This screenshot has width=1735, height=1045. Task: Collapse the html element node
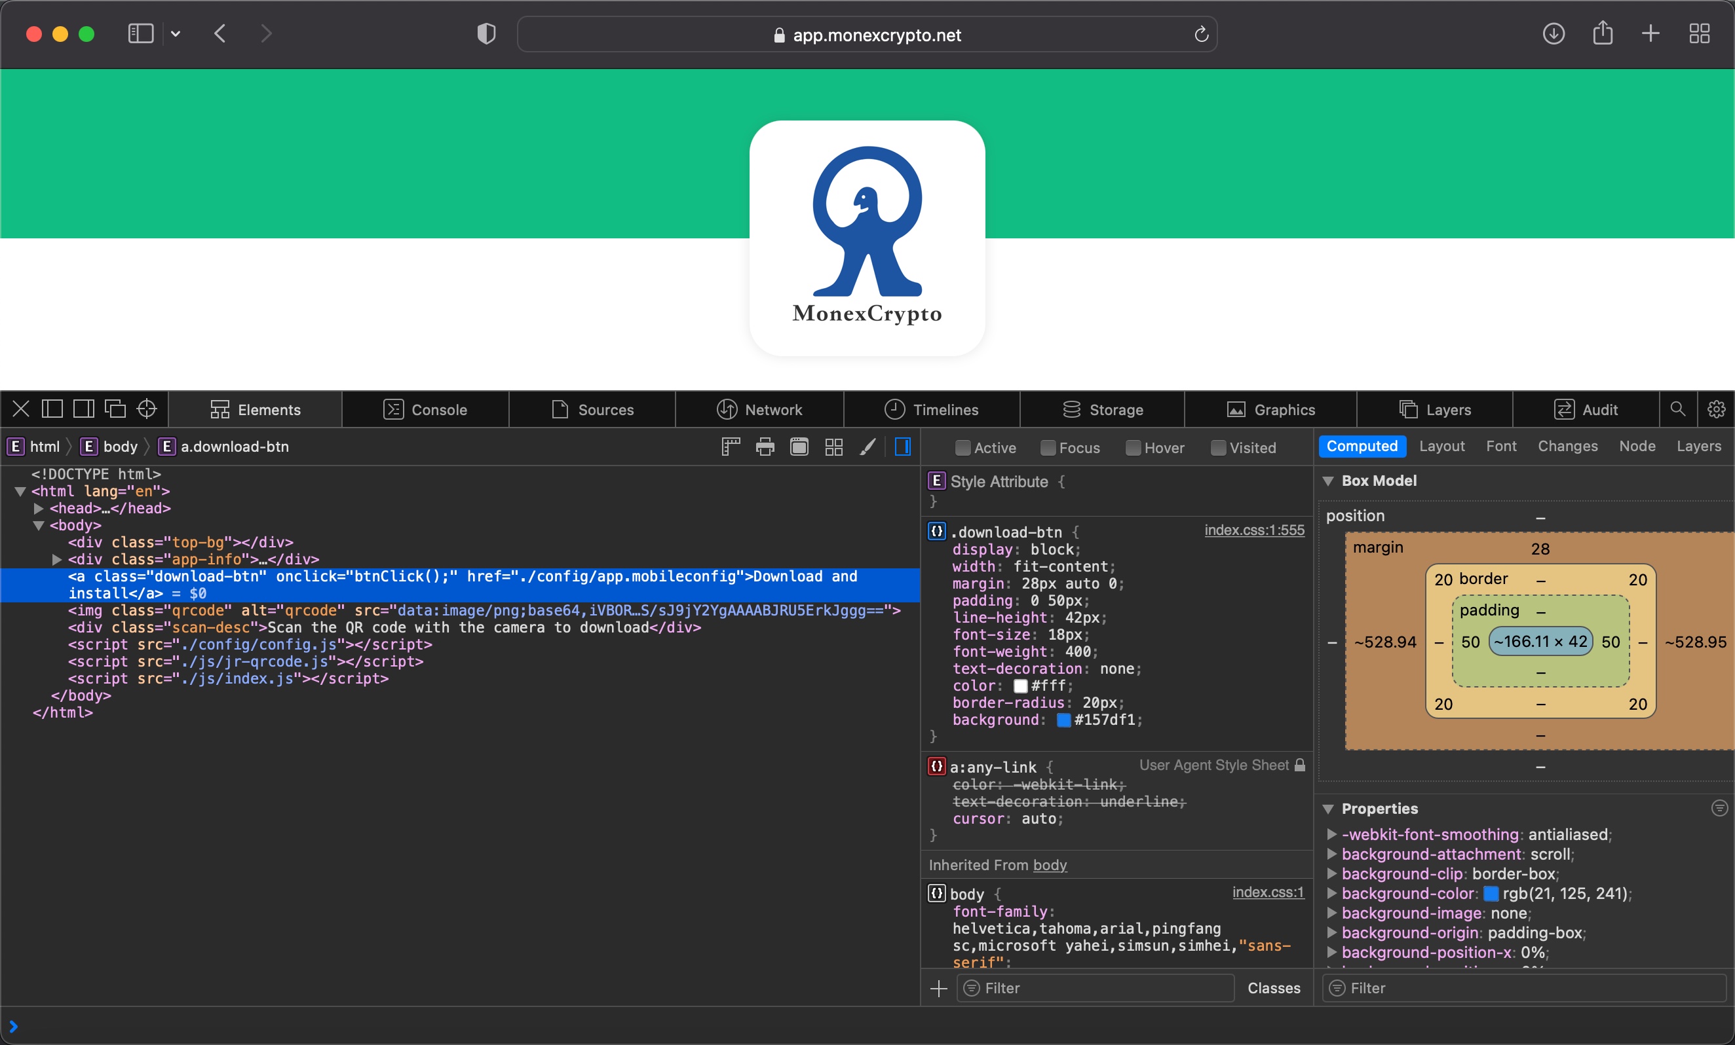point(20,491)
